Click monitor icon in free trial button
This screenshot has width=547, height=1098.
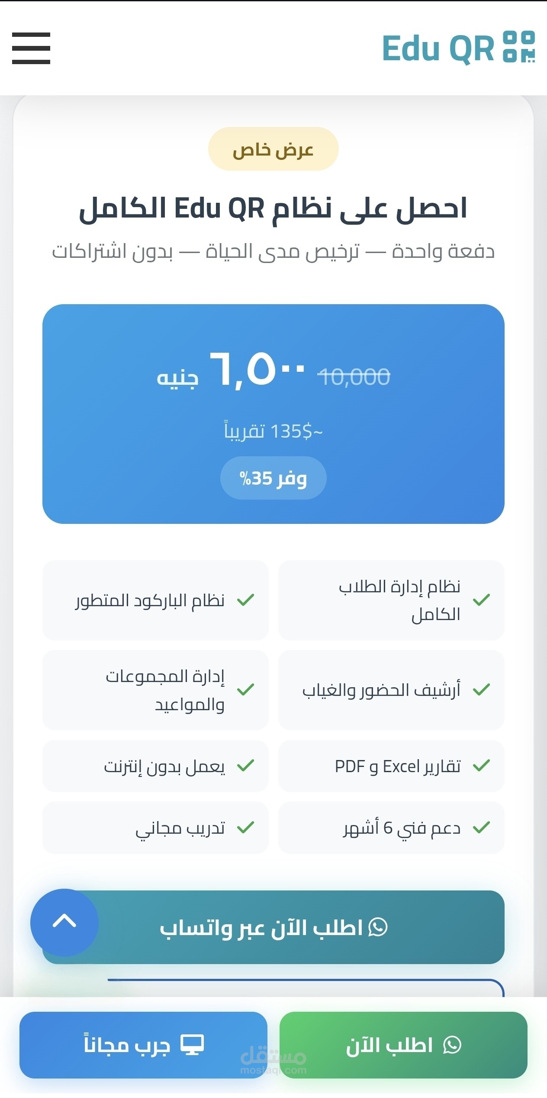pyautogui.click(x=192, y=1045)
